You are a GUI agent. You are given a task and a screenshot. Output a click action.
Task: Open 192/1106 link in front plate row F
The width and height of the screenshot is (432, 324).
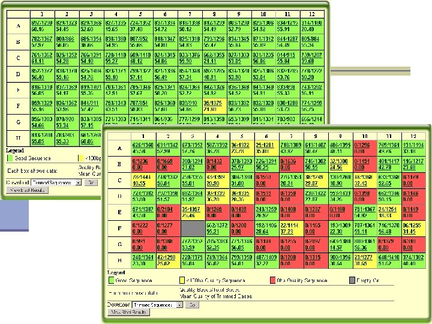[x=266, y=226]
